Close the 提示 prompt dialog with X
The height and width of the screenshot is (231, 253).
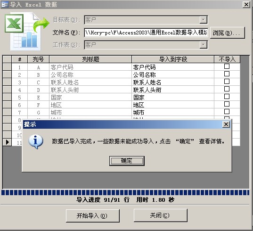[226, 124]
